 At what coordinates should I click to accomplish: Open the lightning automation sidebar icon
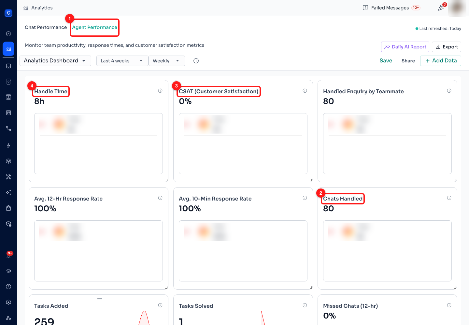pos(8,146)
